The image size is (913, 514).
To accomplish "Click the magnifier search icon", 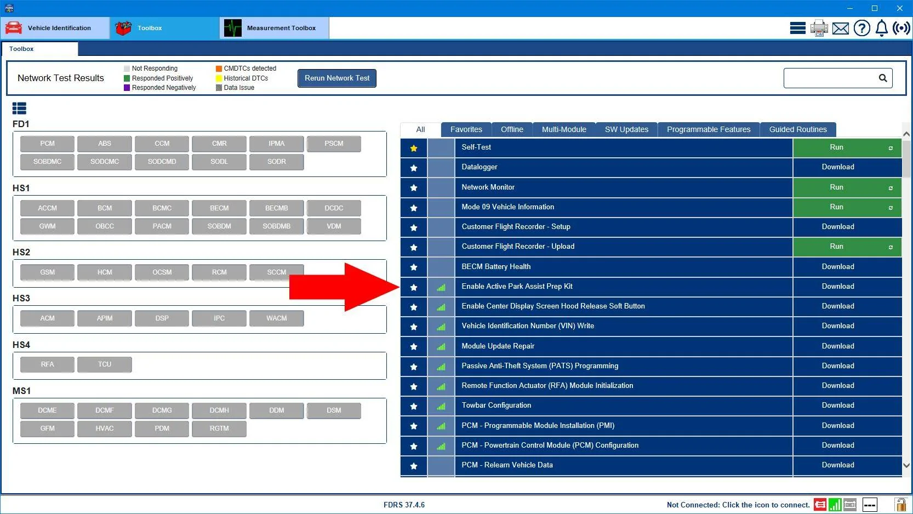I will (882, 78).
